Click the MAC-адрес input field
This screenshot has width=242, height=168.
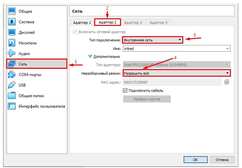coord(172,82)
